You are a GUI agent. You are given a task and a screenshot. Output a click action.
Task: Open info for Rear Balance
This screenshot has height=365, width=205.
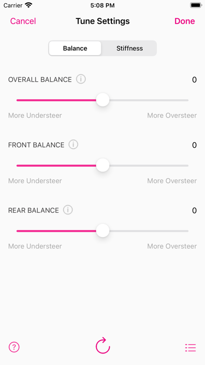(x=68, y=210)
